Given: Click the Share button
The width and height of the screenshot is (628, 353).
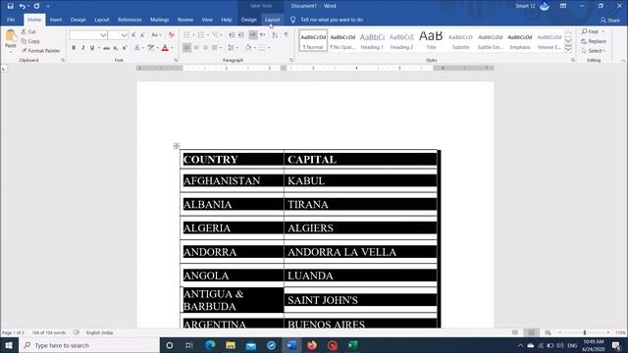Looking at the screenshot, I should coord(610,20).
